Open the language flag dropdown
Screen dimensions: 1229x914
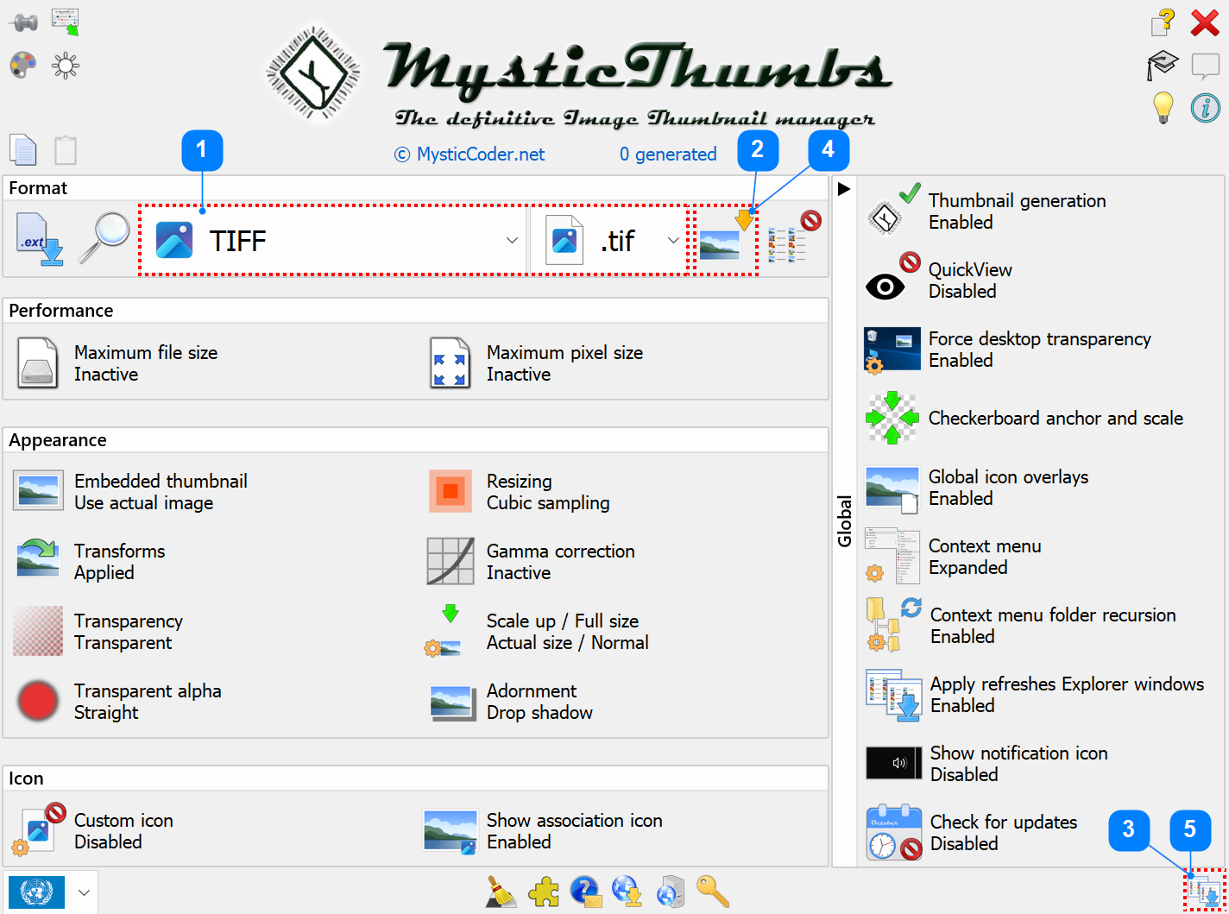coord(51,892)
